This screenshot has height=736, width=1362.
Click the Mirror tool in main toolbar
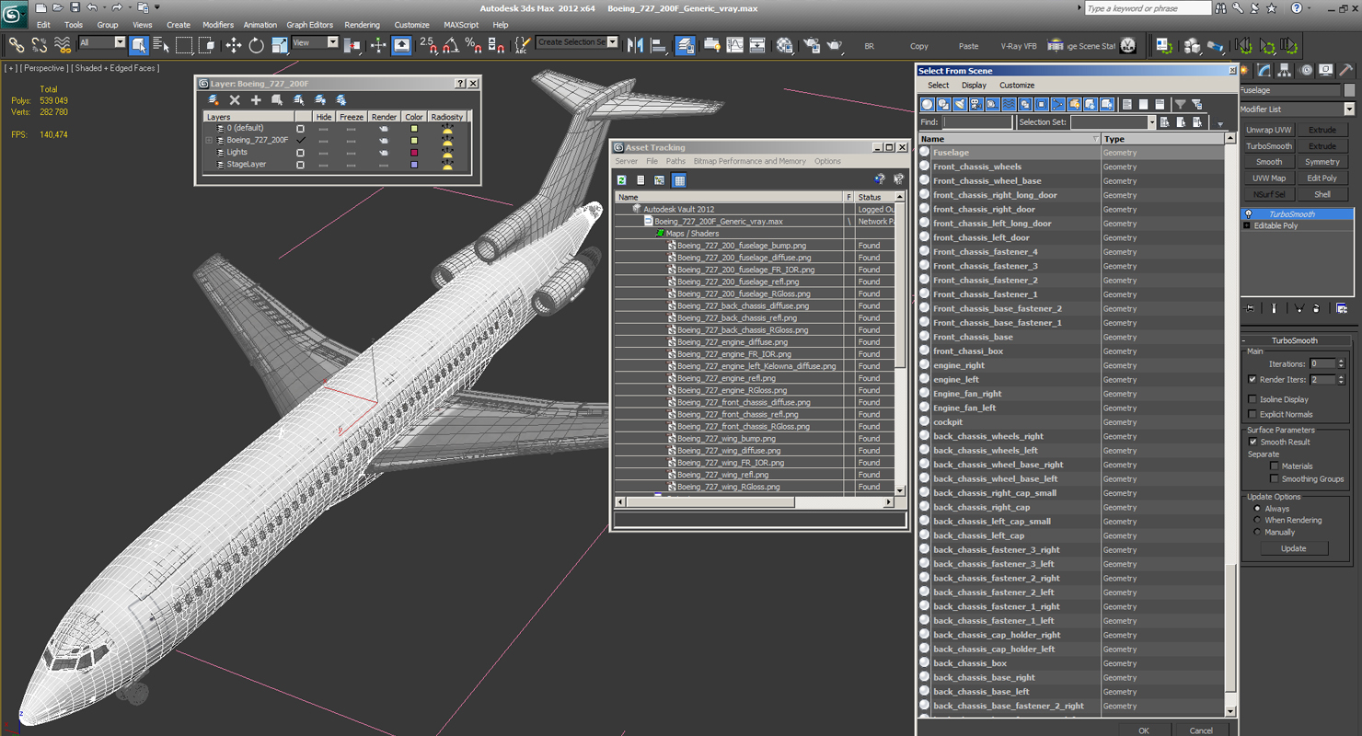point(635,45)
